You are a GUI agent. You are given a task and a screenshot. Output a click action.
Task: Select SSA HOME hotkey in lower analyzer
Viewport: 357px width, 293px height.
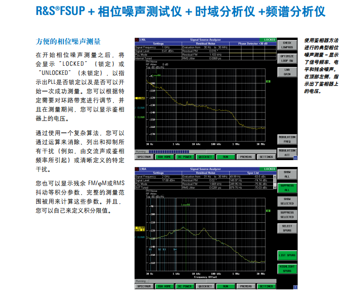coord(164,286)
